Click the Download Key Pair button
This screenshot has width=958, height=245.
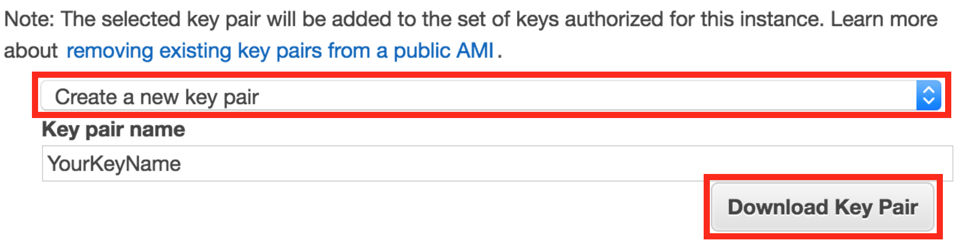tap(822, 207)
